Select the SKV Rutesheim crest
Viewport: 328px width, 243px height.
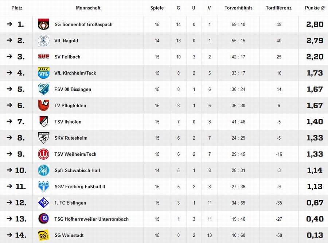pos(43,138)
